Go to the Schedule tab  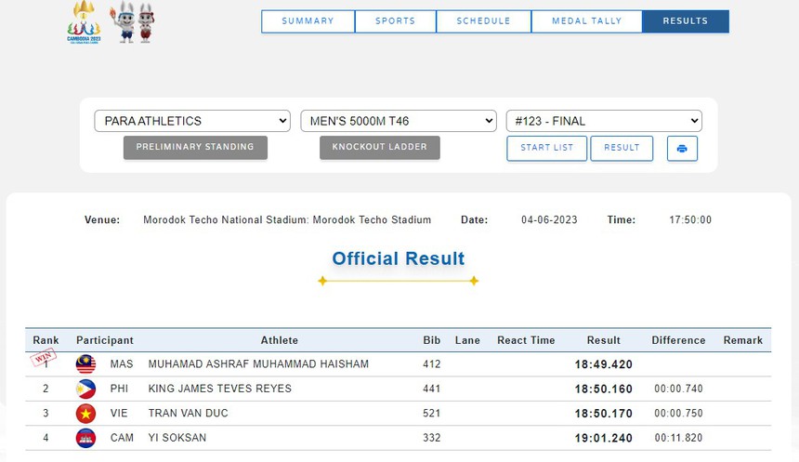tap(483, 21)
